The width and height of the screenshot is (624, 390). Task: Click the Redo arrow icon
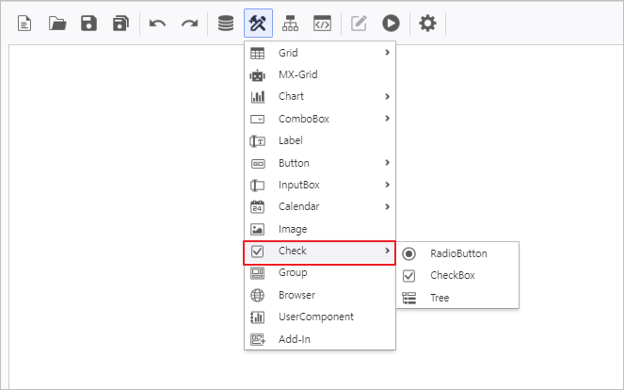click(x=189, y=24)
